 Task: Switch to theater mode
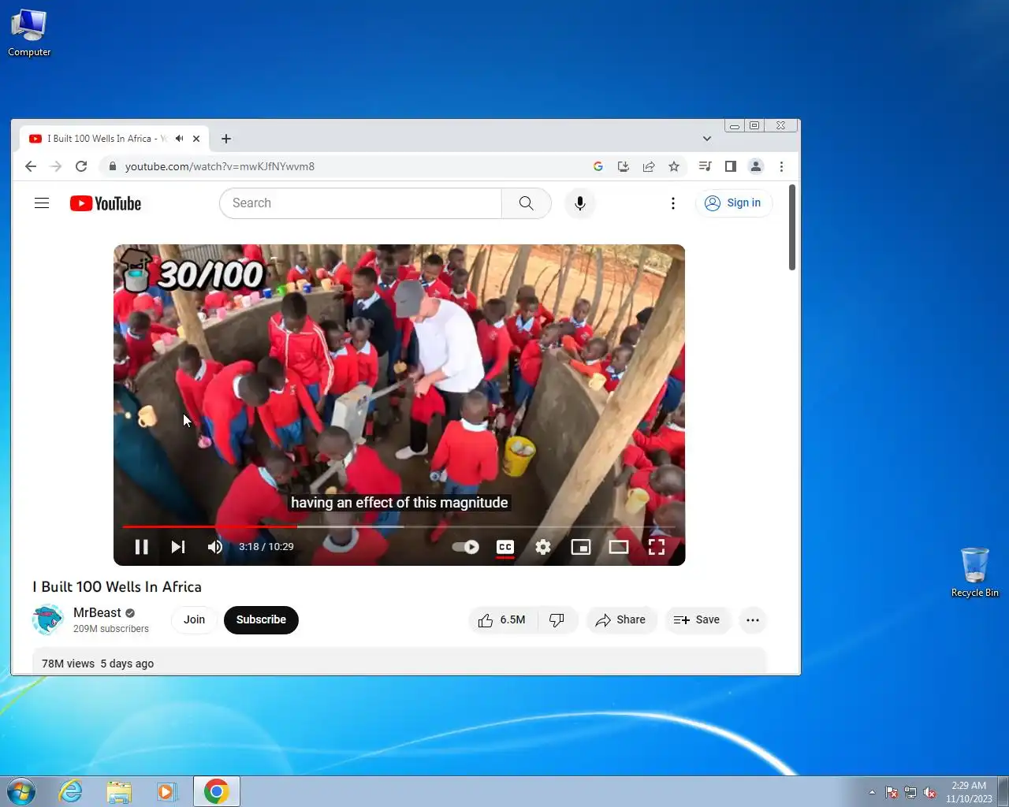tap(619, 547)
